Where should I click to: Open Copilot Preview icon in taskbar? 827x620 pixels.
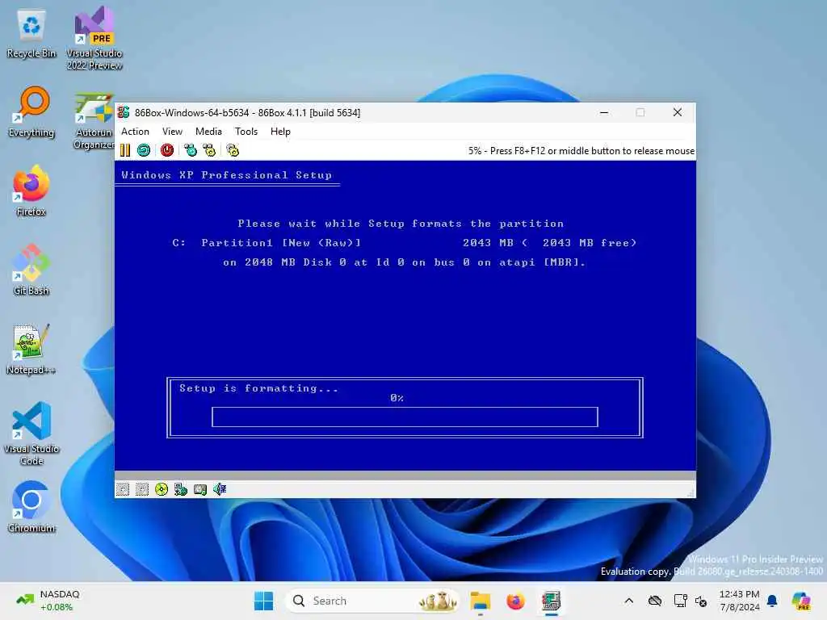coord(801,601)
